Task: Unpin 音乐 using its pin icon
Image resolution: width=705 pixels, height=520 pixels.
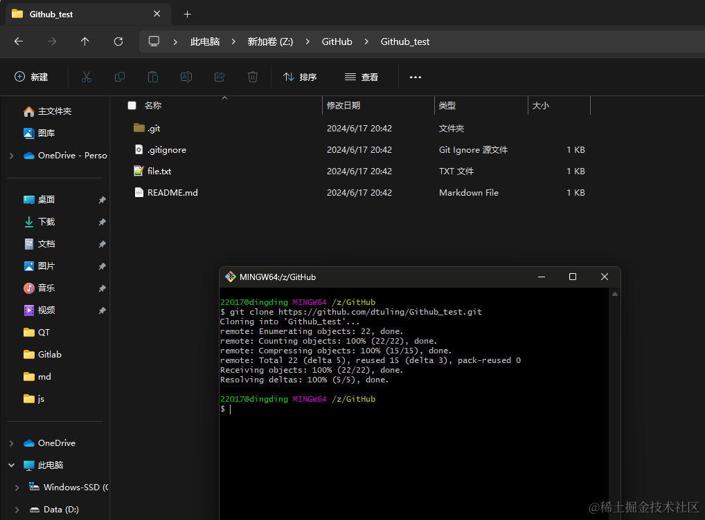Action: [x=102, y=288]
